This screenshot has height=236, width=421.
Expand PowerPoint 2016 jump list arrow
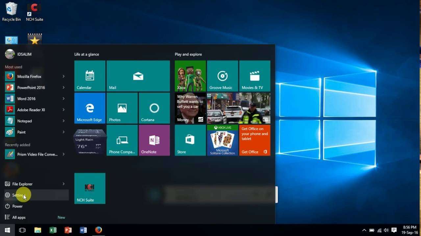coord(63,88)
